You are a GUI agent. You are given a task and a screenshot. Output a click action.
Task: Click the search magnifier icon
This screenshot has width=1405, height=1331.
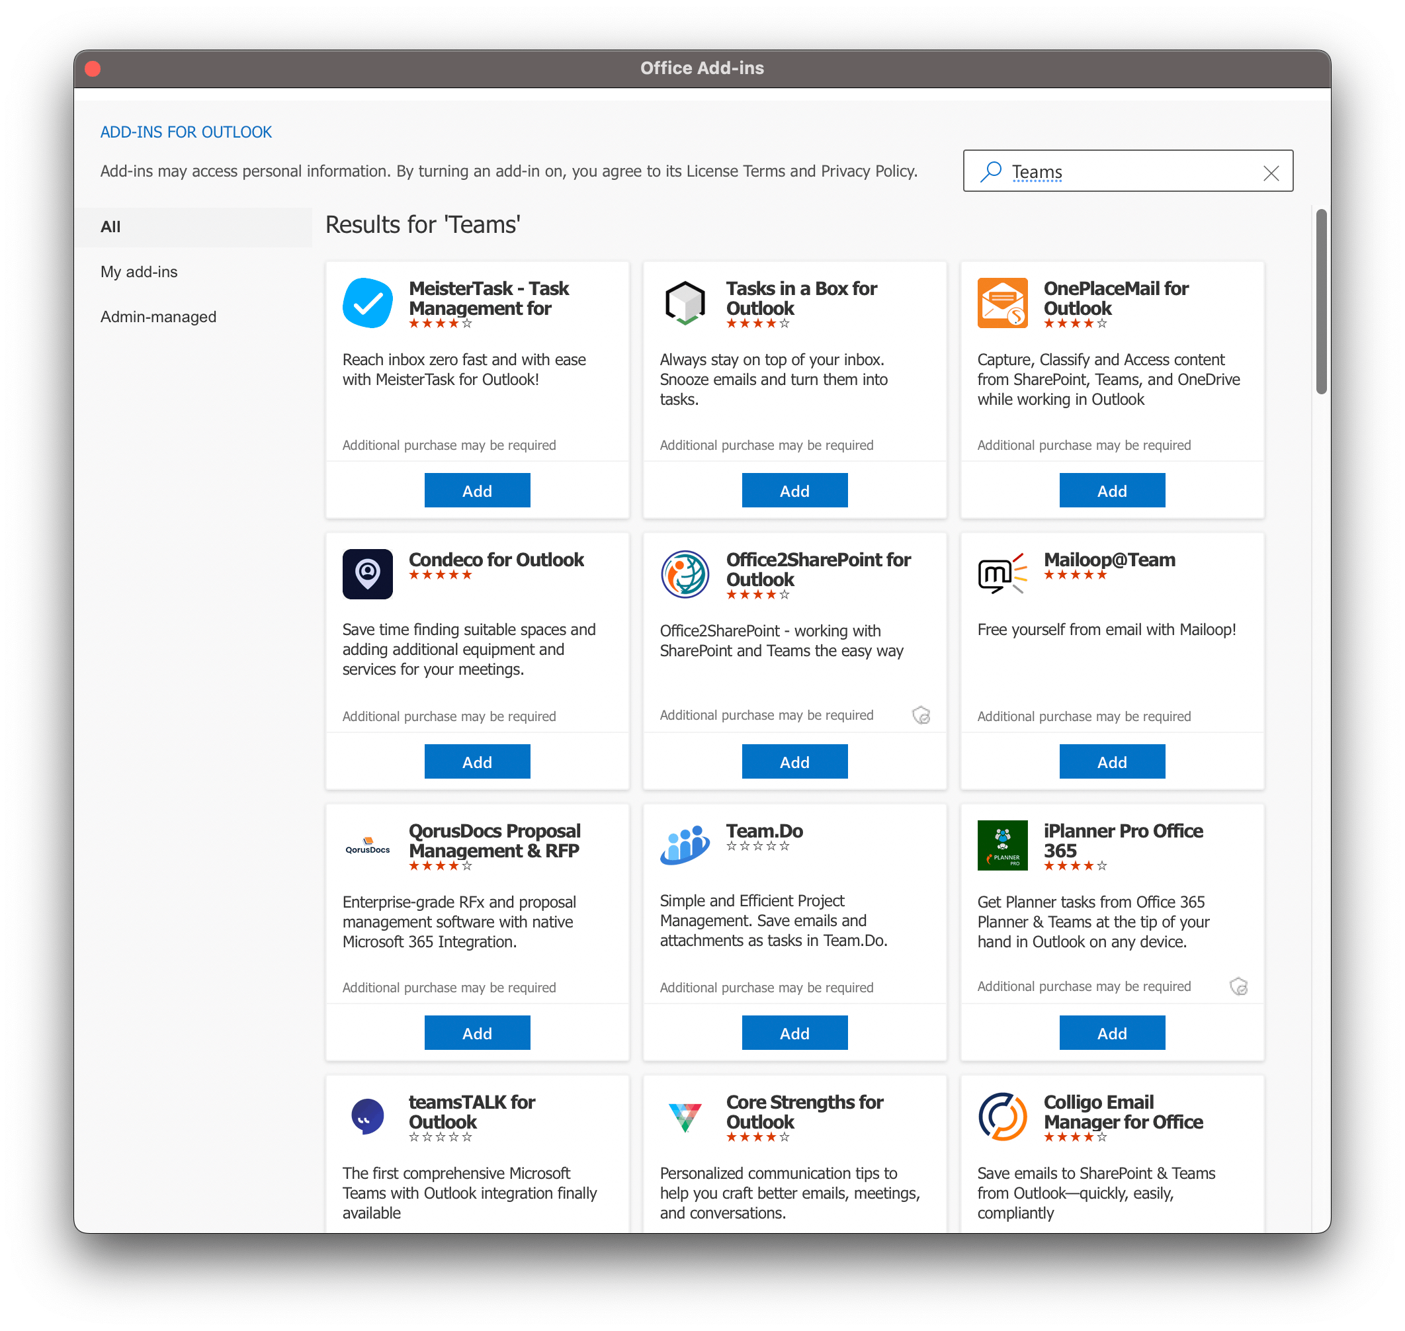991,171
